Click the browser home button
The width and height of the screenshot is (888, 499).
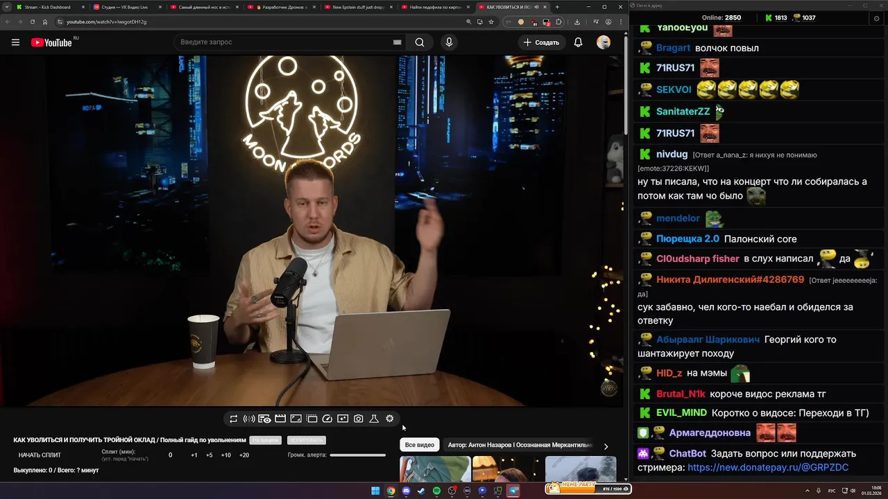click(45, 21)
